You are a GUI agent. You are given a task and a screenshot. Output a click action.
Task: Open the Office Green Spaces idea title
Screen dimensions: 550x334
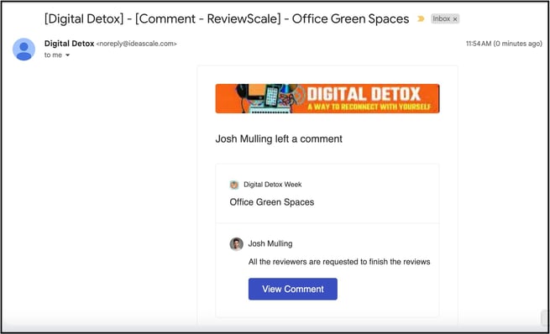(x=272, y=202)
